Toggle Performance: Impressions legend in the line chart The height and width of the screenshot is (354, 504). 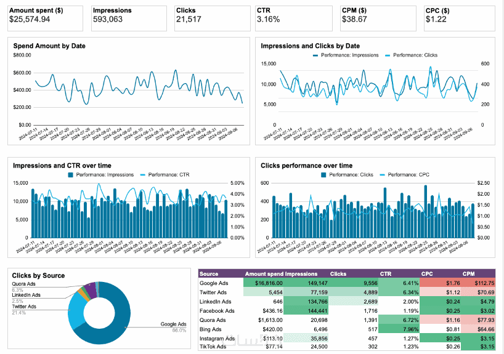(349, 55)
